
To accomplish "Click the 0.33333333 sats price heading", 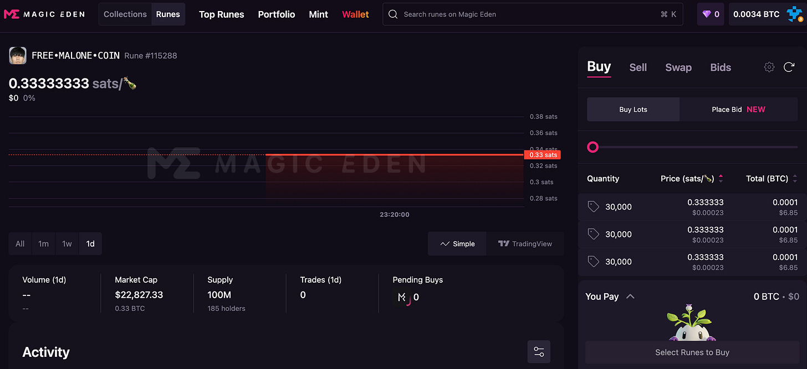I will [x=73, y=84].
